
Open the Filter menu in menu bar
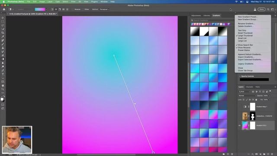click(73, 2)
